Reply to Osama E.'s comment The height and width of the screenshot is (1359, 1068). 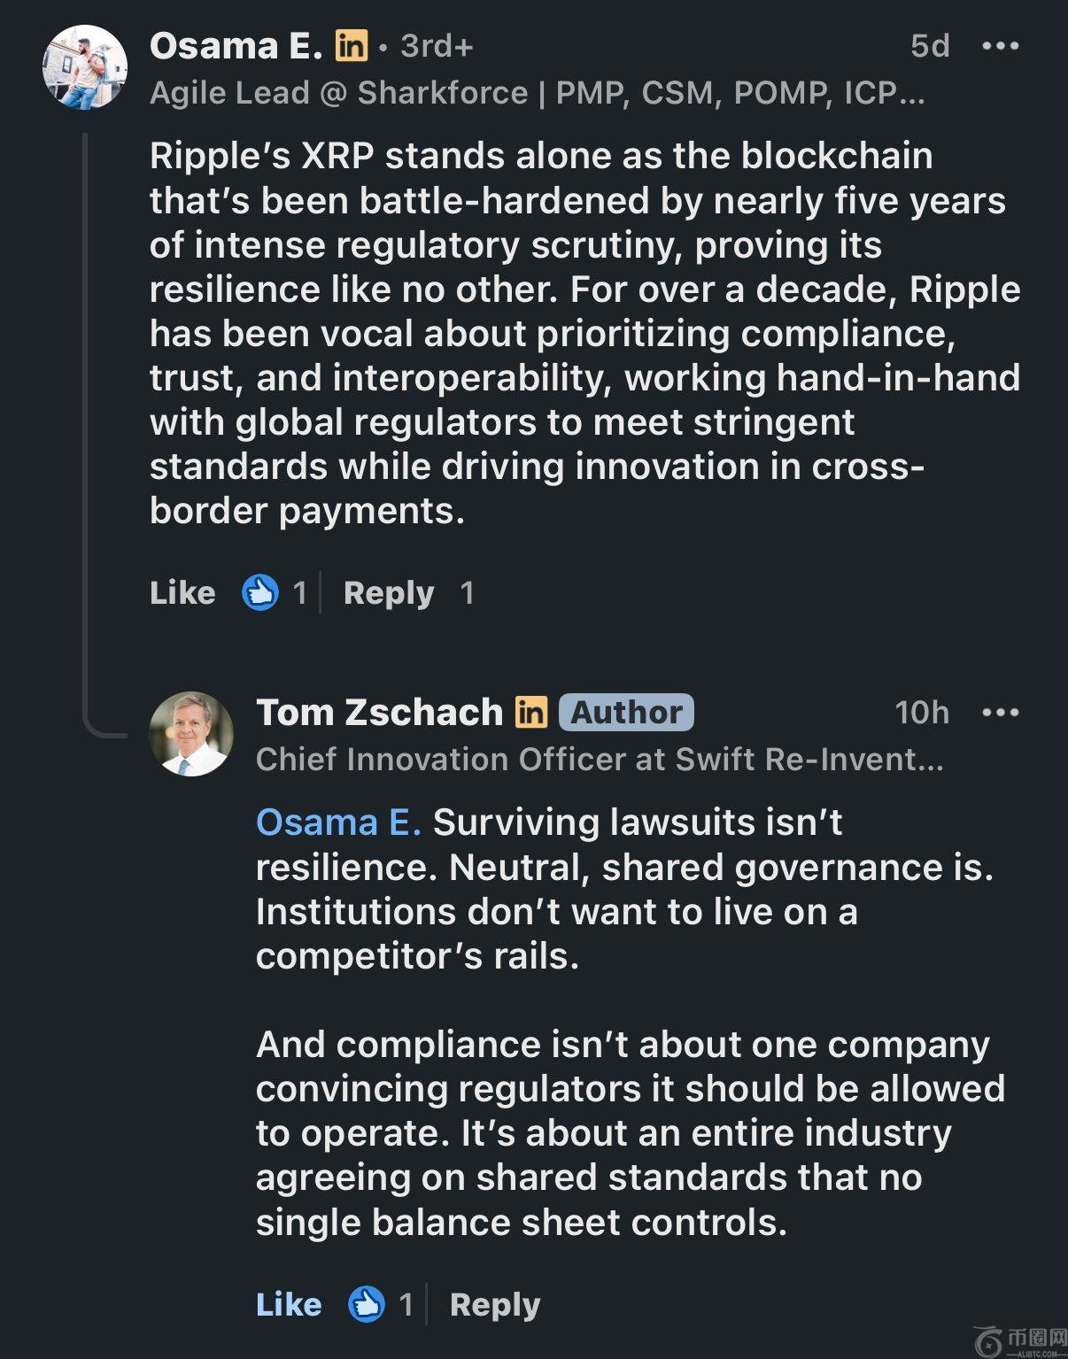point(389,592)
